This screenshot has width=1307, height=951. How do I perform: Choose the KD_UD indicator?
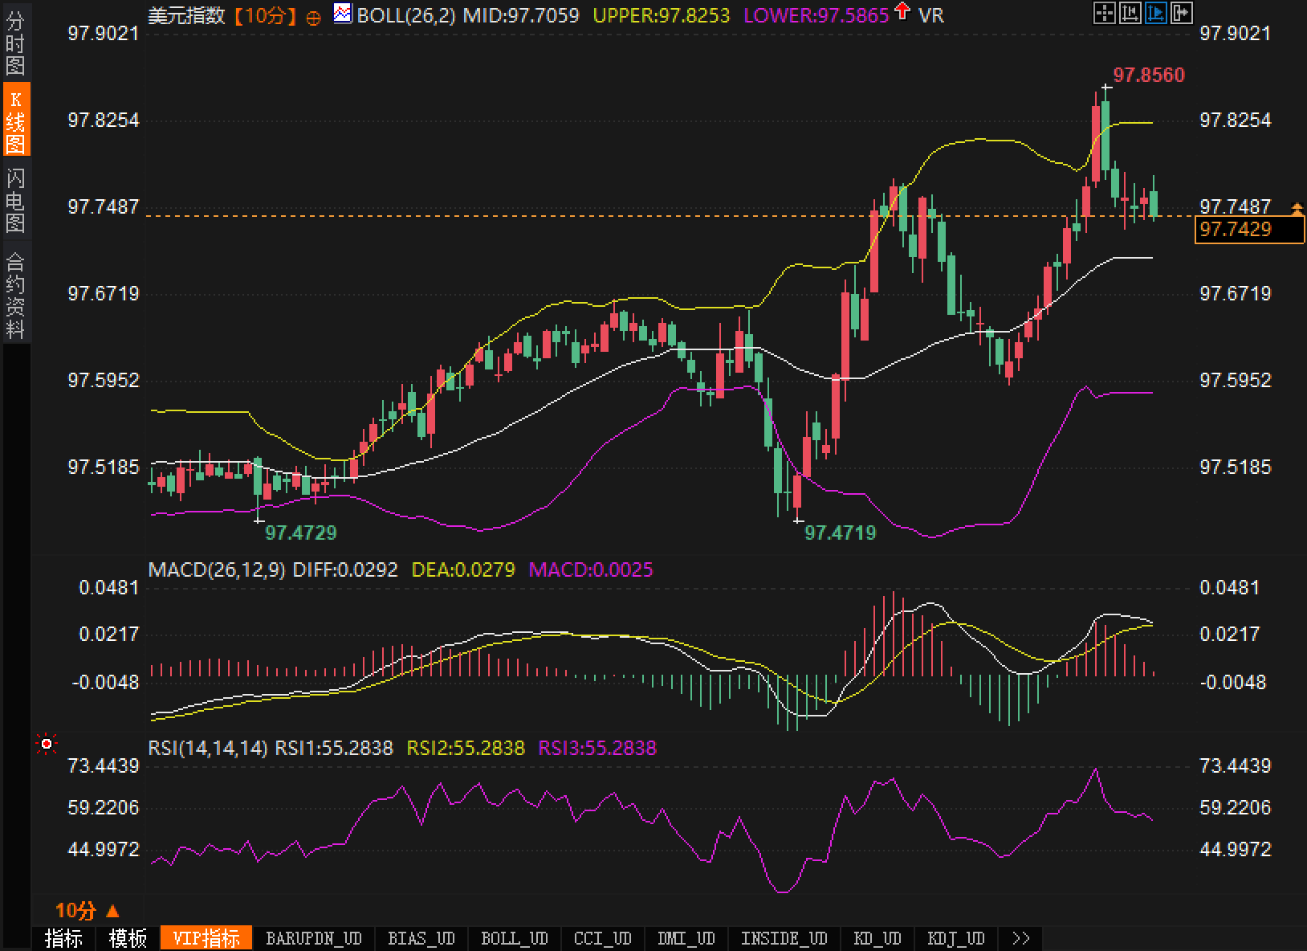[x=877, y=938]
